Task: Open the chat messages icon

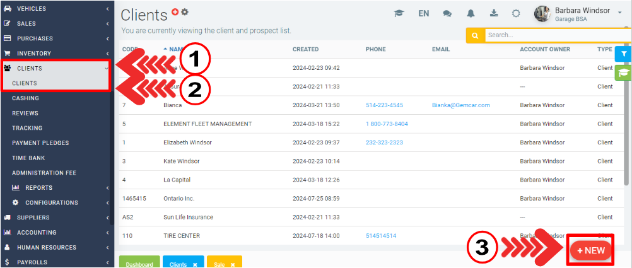Action: [447, 13]
